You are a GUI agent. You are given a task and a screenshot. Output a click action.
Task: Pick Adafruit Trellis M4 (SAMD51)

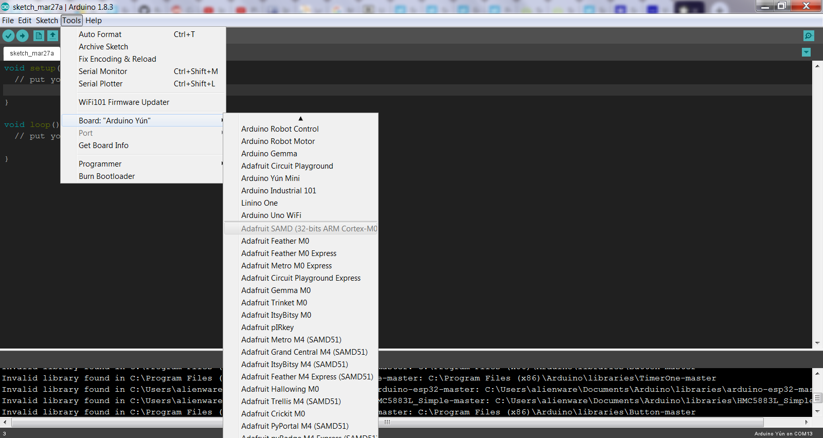click(301, 401)
